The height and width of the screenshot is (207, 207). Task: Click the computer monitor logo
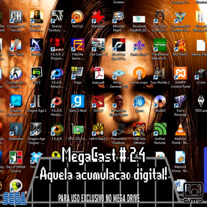coord(193,193)
